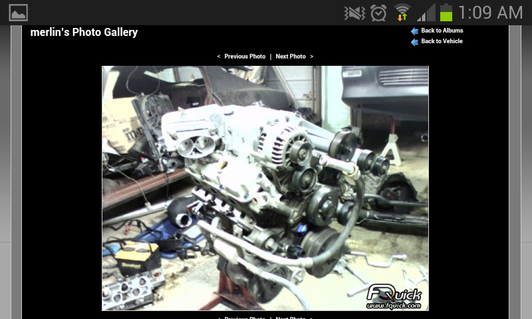Tap the 1:09 AM clock
Image resolution: width=532 pixels, height=319 pixels.
490,13
